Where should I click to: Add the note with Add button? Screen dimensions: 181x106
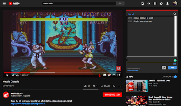click(172, 68)
